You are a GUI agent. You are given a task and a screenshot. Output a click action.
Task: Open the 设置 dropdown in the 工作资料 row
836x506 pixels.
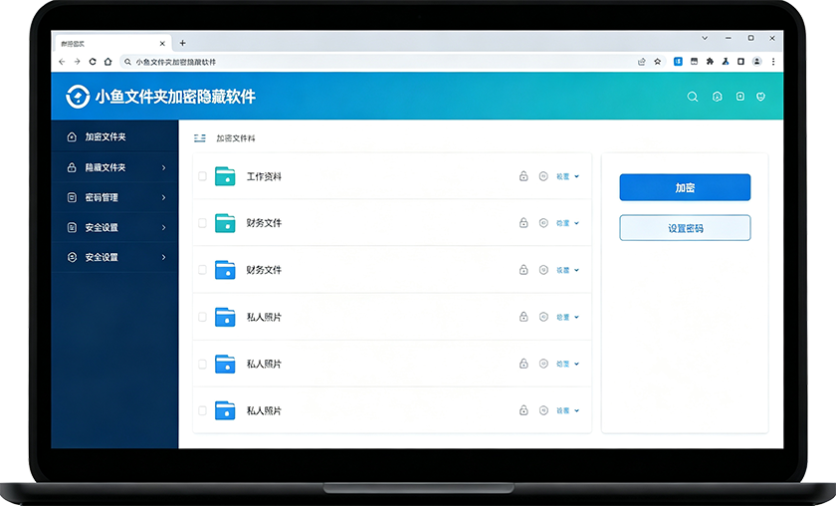(x=568, y=176)
